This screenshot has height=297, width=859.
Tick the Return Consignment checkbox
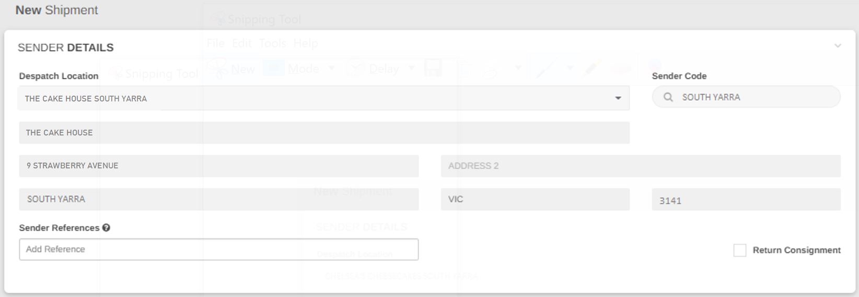(x=739, y=250)
